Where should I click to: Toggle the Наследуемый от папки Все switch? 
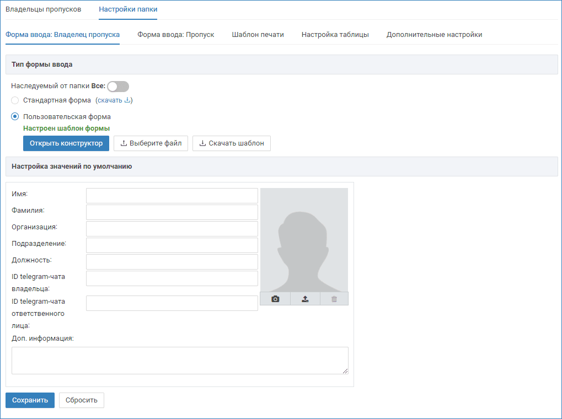tap(118, 87)
